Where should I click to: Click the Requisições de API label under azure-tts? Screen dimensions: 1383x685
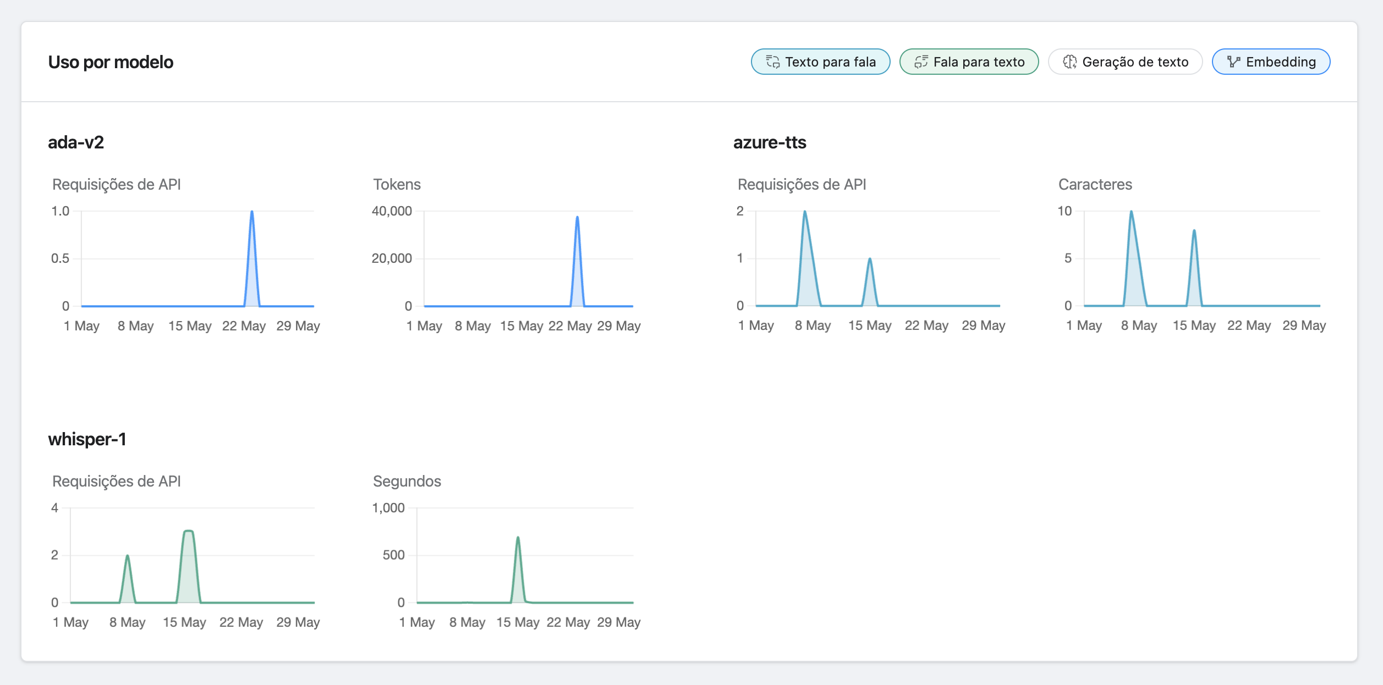point(802,184)
